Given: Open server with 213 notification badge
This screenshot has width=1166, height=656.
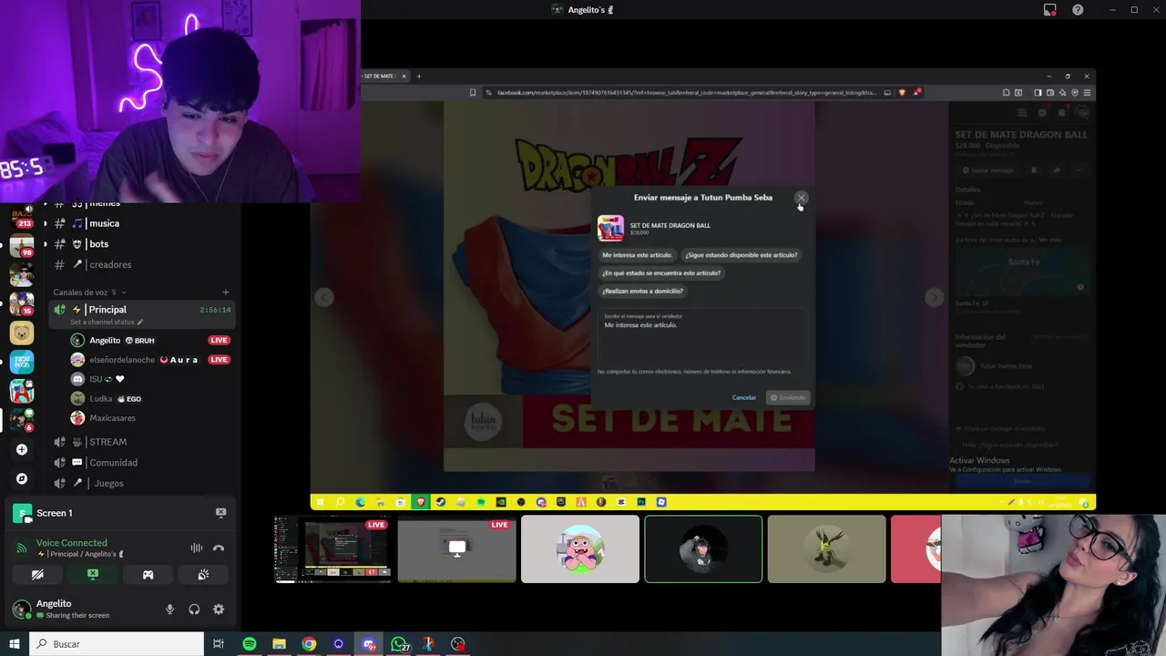Looking at the screenshot, I should point(22,217).
